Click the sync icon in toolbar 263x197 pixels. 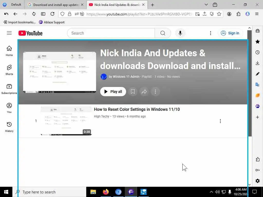[x=34, y=14]
